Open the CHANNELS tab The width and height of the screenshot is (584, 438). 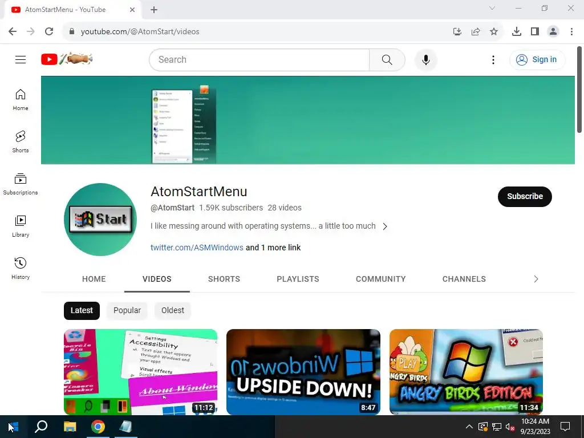464,279
